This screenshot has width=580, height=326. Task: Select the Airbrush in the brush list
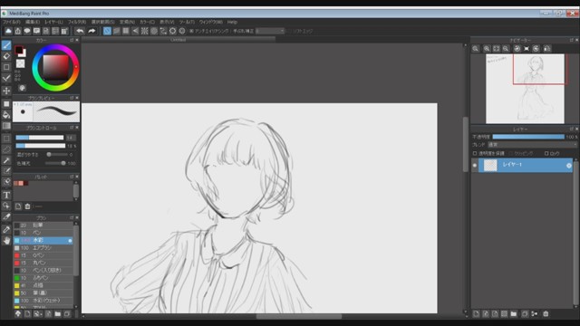click(x=43, y=248)
